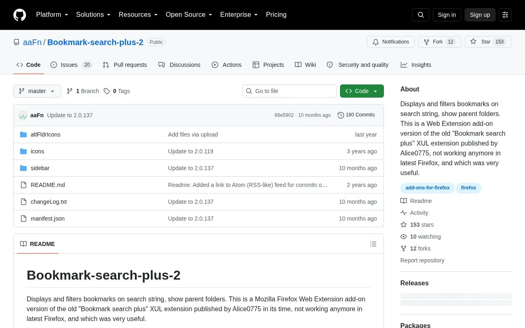Switch to the Issues tab
The height and width of the screenshot is (328, 525).
pyautogui.click(x=71, y=65)
